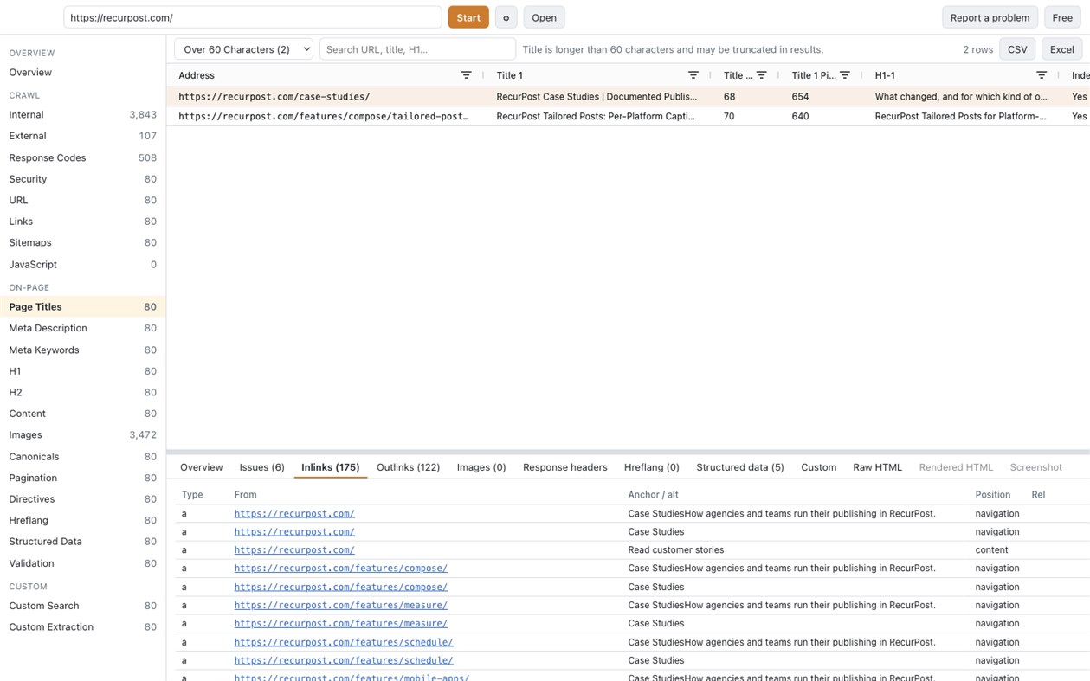The image size is (1090, 681).
Task: Open the Address column filter icon
Action: [x=466, y=75]
